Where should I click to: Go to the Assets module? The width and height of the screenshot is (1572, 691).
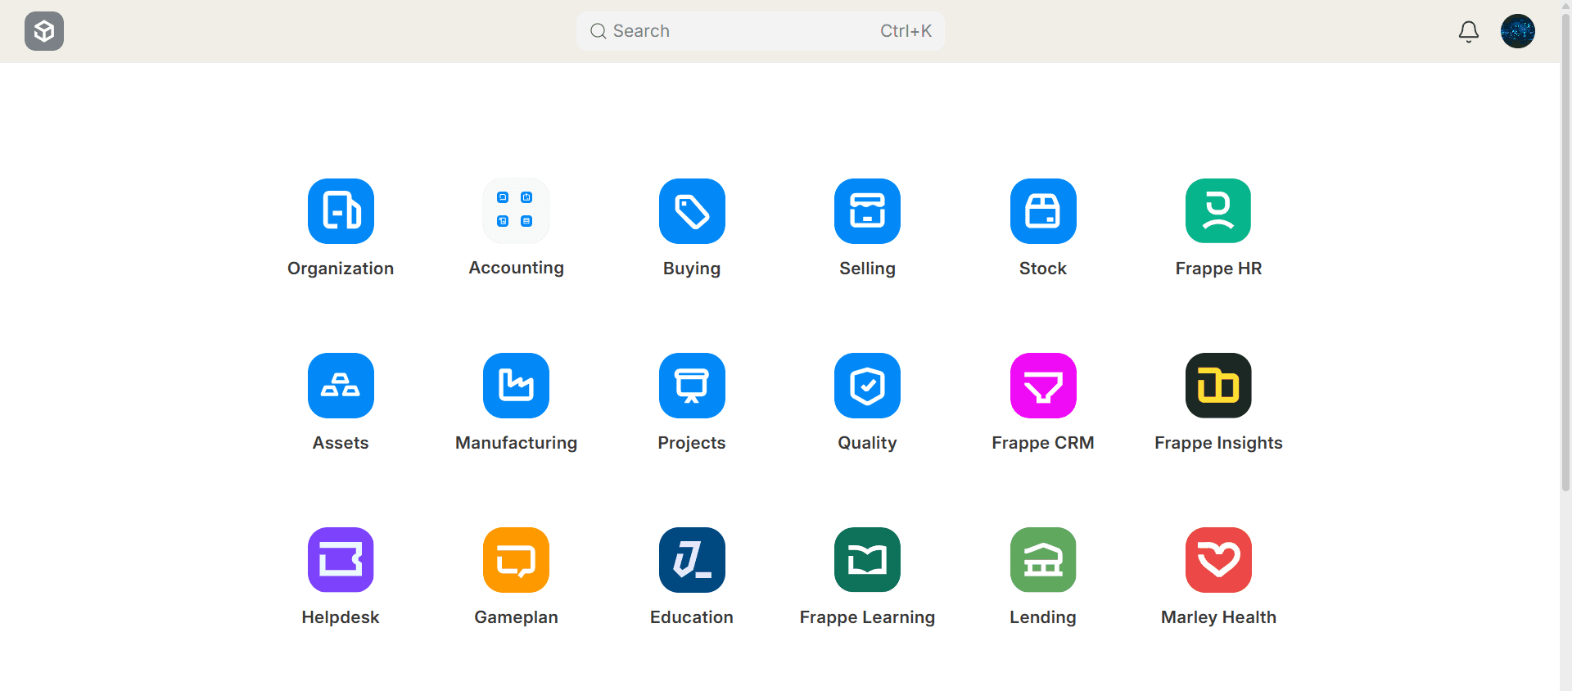[x=341, y=386]
